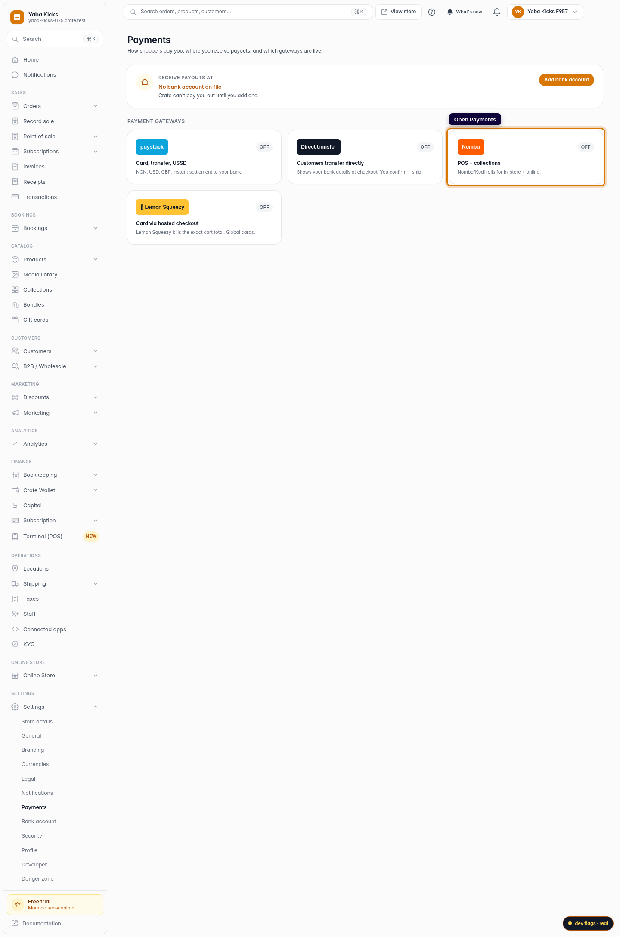
Task: Click the Staff person-plus icon
Action: 15,614
